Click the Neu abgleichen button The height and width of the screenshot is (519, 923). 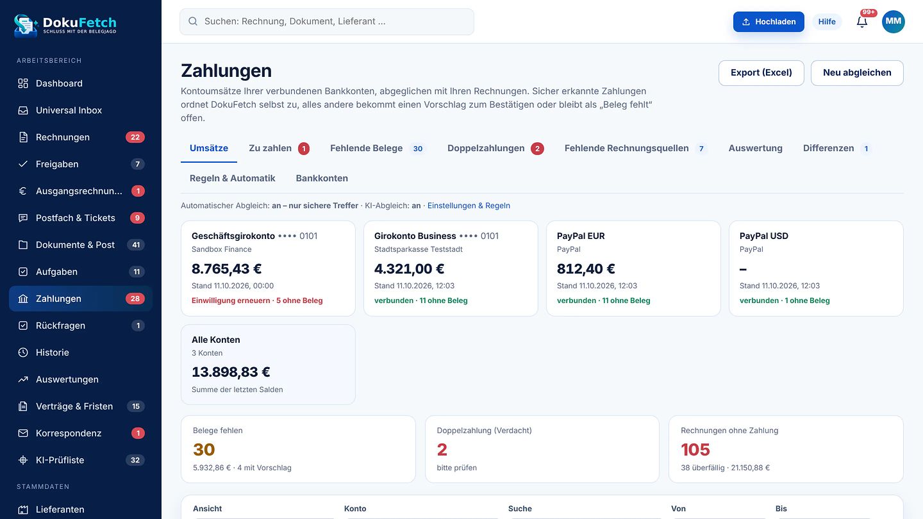(857, 72)
